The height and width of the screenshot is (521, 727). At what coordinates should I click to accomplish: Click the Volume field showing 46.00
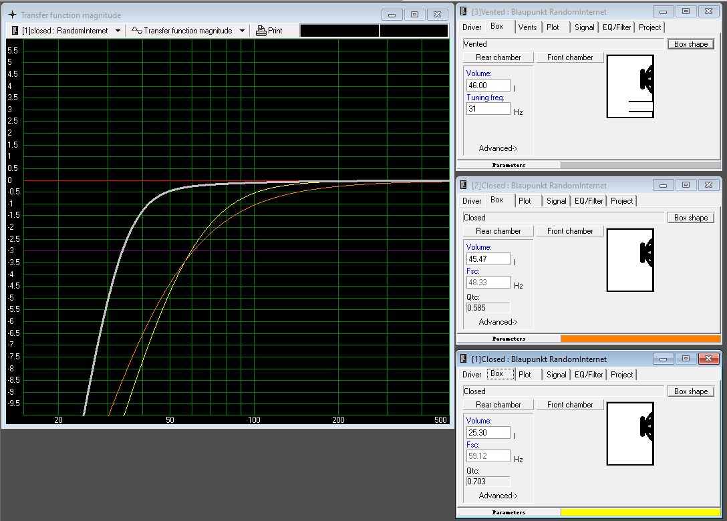point(488,85)
